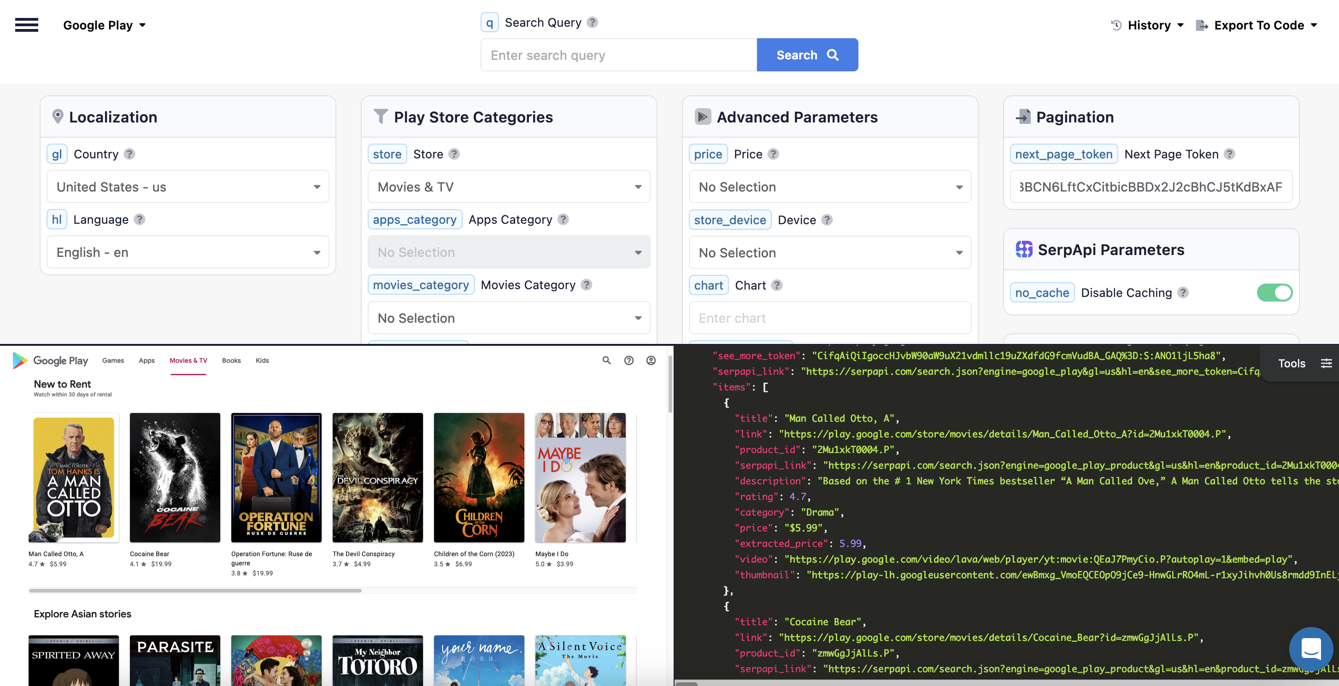Image resolution: width=1339 pixels, height=686 pixels.
Task: Open the Language dropdown showing English
Action: pyautogui.click(x=188, y=252)
